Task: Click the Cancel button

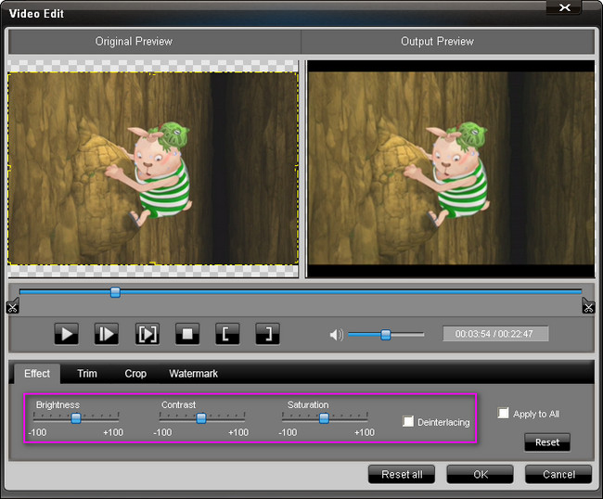Action: click(558, 474)
